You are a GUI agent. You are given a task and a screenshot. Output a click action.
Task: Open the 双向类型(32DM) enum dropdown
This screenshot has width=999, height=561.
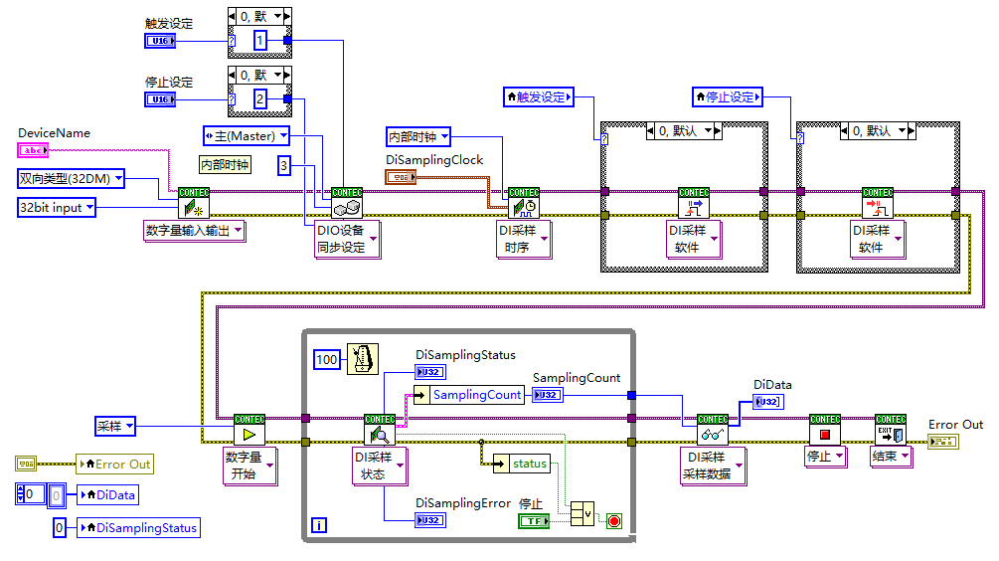pos(71,178)
